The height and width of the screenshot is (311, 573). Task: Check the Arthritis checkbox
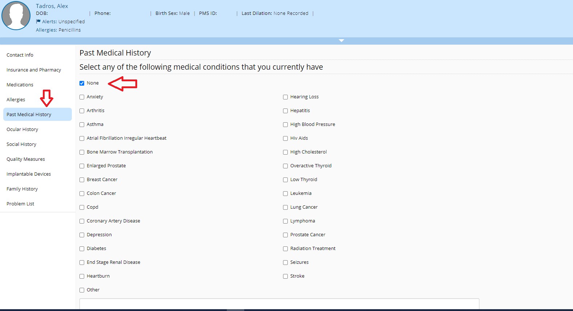pos(82,111)
